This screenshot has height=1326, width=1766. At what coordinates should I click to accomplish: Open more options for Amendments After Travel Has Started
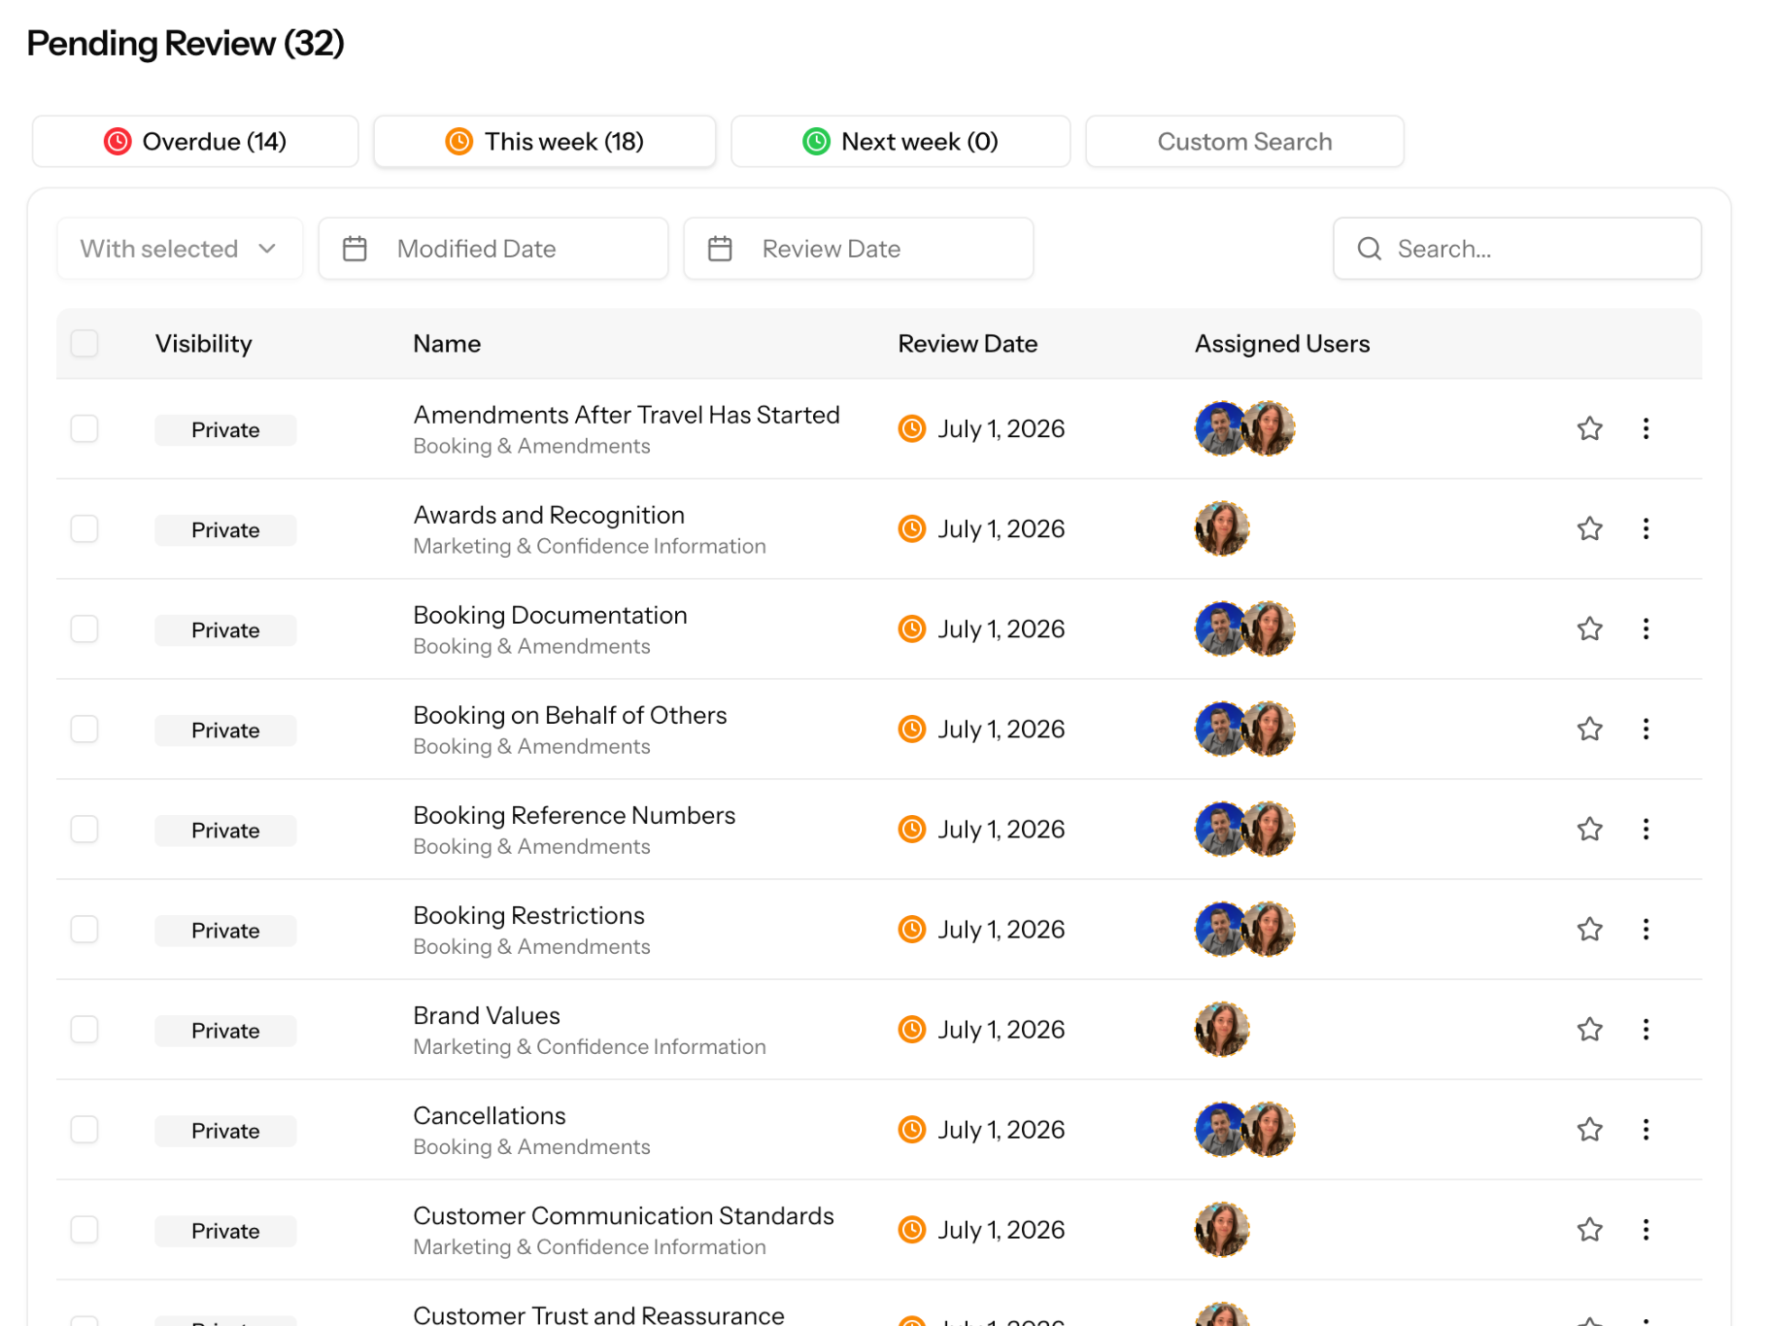pos(1646,428)
